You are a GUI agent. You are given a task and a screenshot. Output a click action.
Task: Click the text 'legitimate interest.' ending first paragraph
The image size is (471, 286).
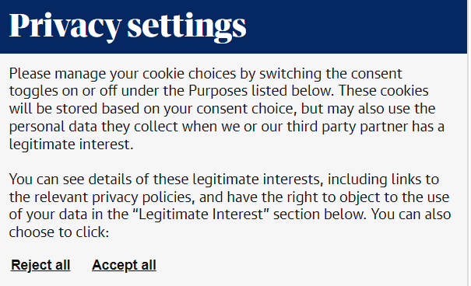pos(71,145)
